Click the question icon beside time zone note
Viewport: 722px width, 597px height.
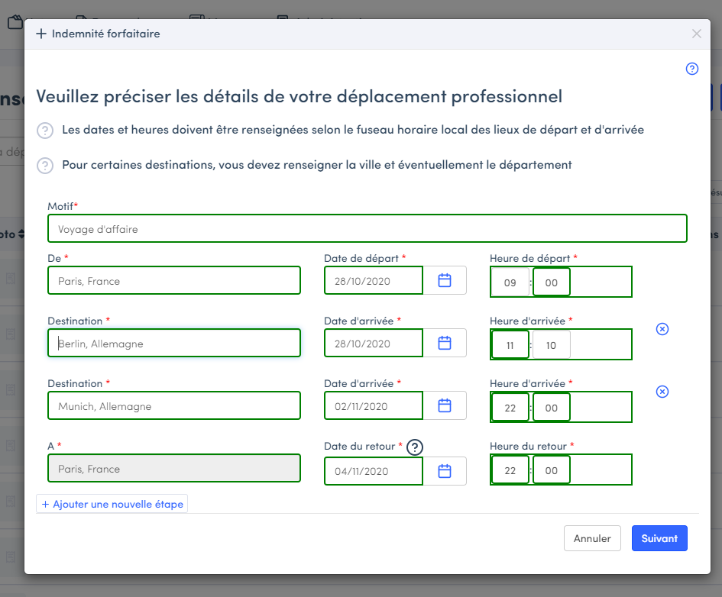pos(45,131)
